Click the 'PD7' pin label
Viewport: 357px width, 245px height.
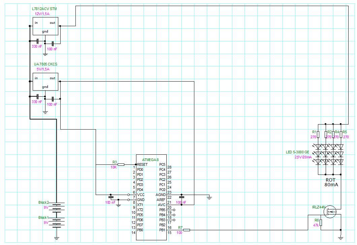140,225
